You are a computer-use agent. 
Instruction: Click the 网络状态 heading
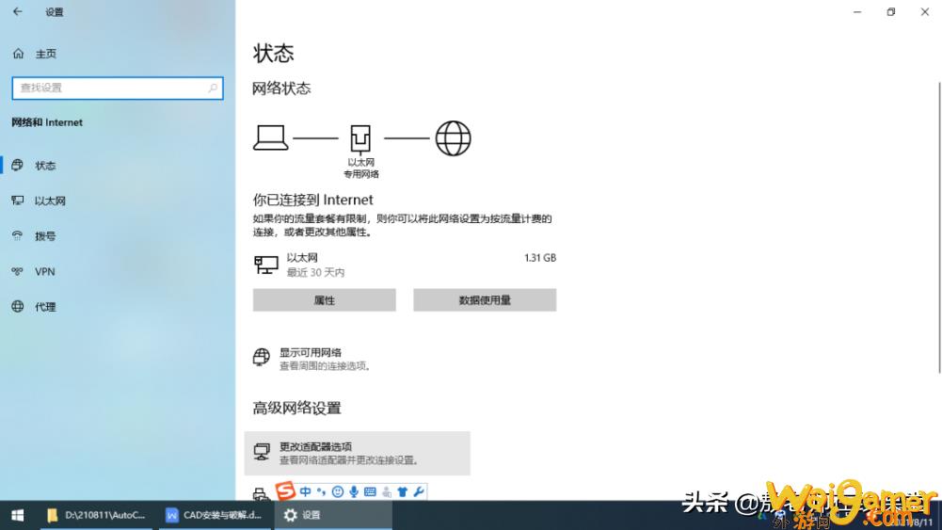281,88
